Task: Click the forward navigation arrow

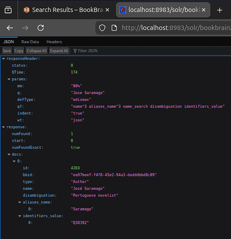Action: pos(25,28)
